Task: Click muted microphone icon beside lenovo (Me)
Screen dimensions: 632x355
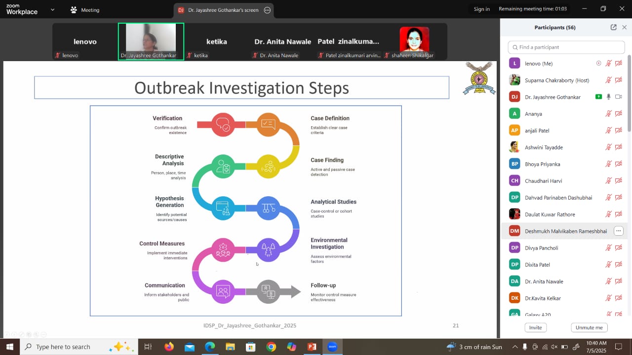Action: point(608,64)
